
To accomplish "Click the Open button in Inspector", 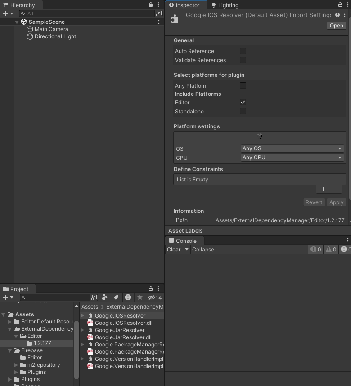I will point(337,26).
